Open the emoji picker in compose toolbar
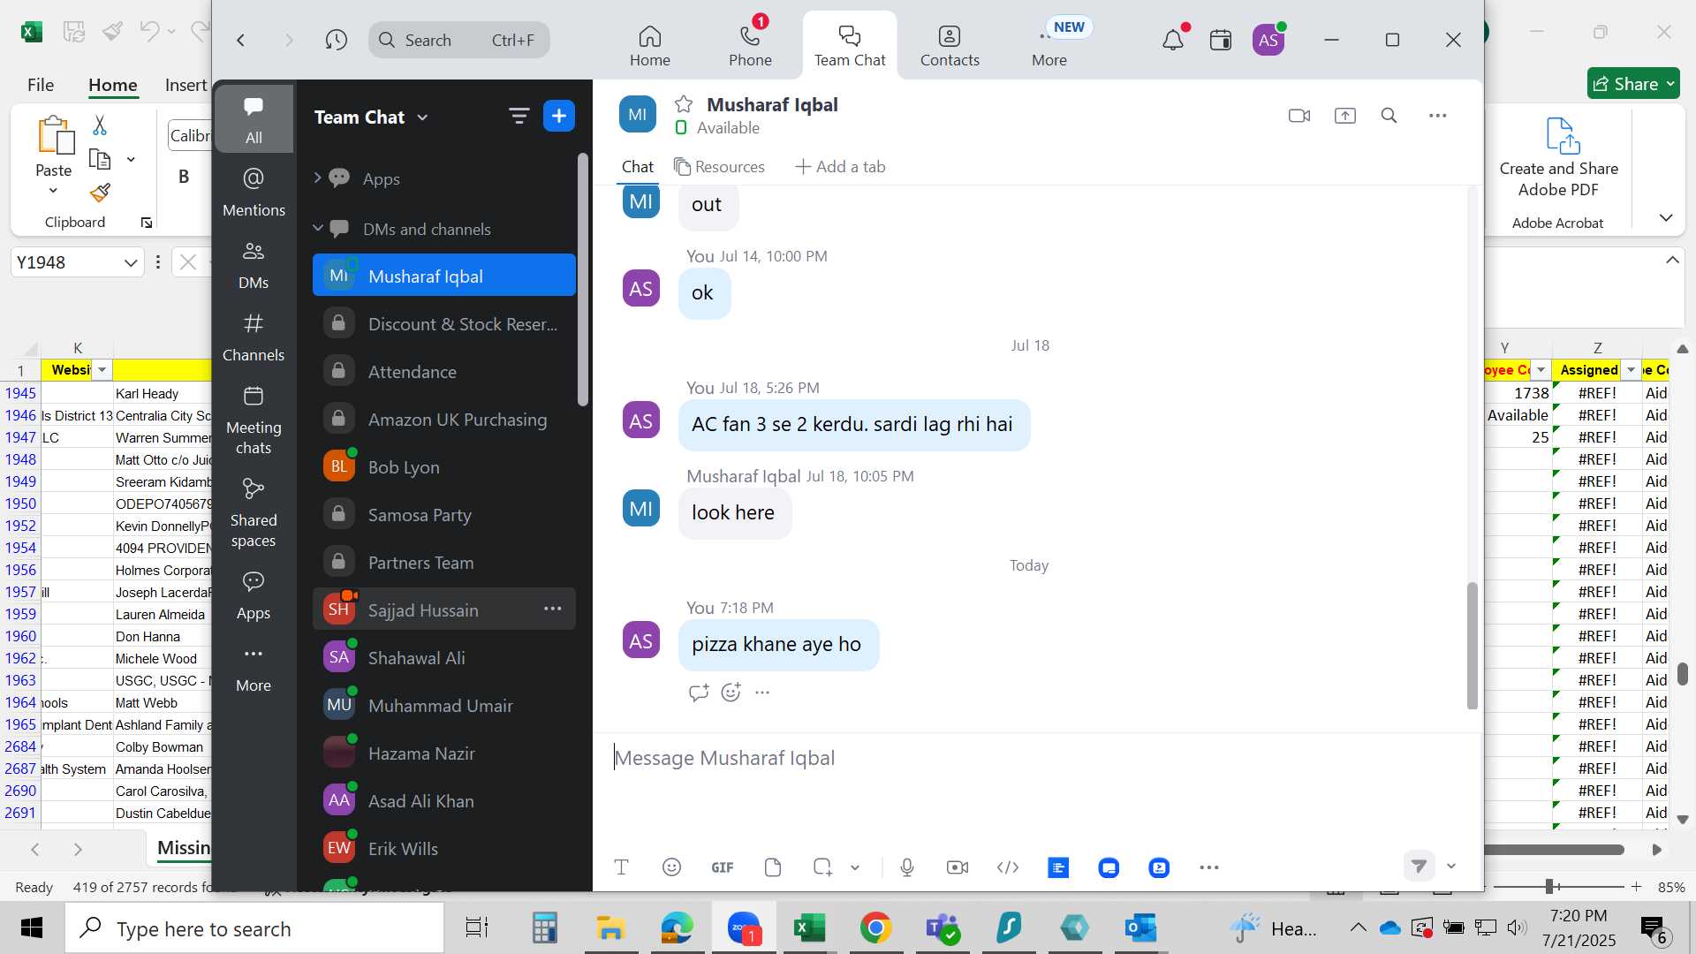The width and height of the screenshot is (1696, 954). (671, 867)
